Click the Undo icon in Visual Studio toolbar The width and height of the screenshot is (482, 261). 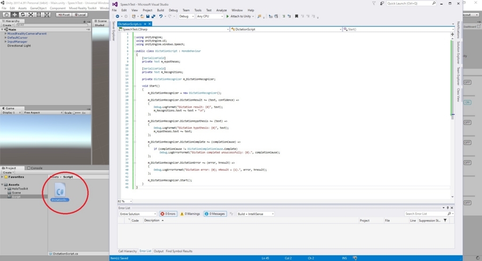tap(161, 16)
